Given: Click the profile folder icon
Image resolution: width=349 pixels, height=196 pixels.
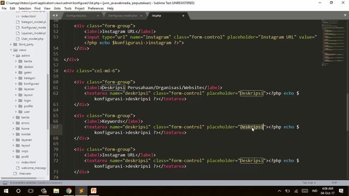Looking at the screenshot, I should point(20,106).
